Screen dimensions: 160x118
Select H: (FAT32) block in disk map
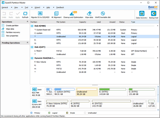point(111,104)
